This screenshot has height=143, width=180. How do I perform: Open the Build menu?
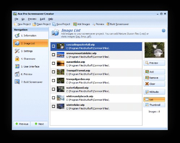42,19
